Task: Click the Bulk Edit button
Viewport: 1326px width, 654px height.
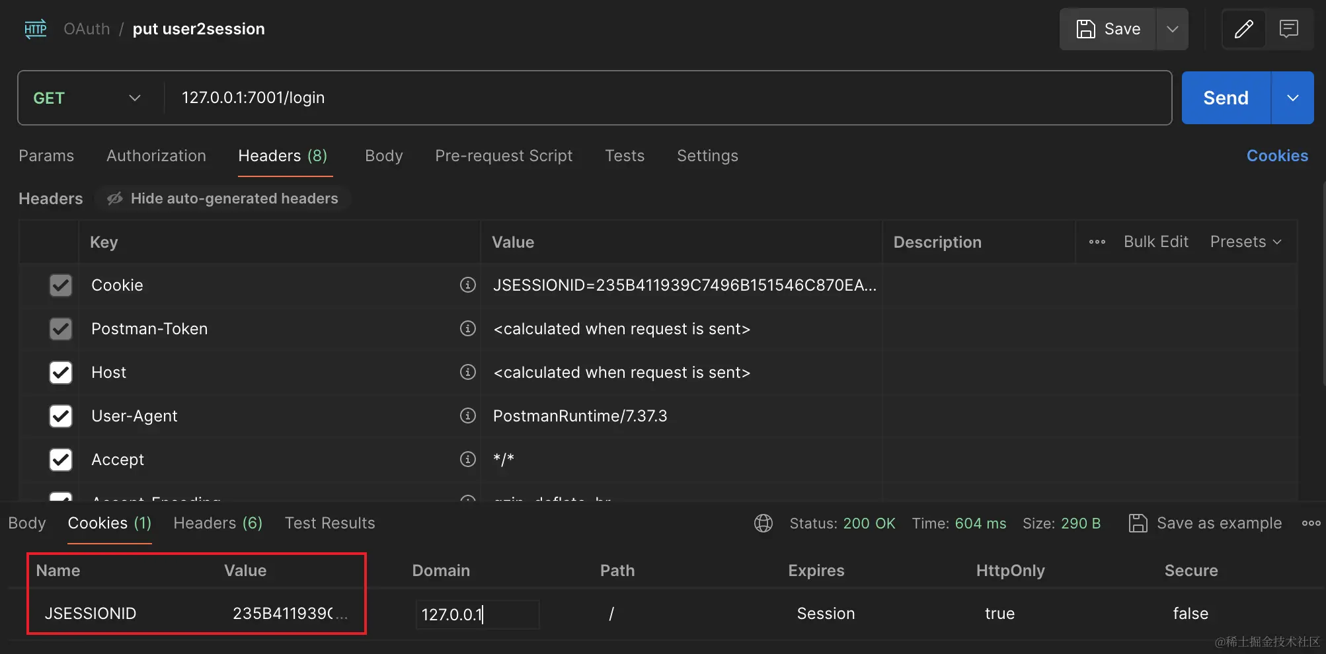Action: coord(1156,242)
